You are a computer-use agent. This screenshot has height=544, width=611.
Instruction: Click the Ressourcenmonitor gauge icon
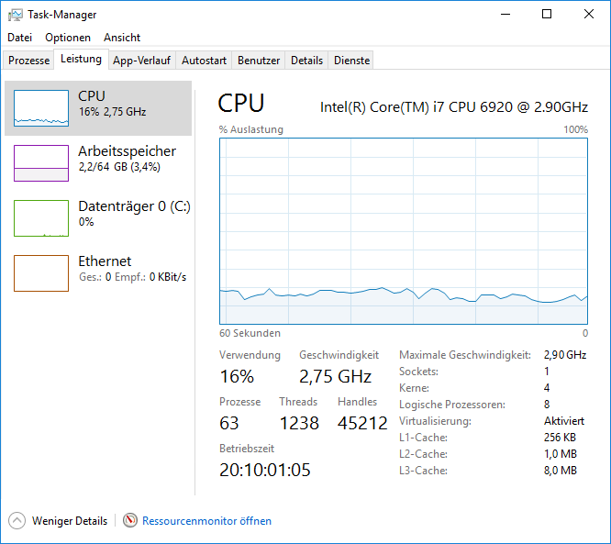(130, 520)
